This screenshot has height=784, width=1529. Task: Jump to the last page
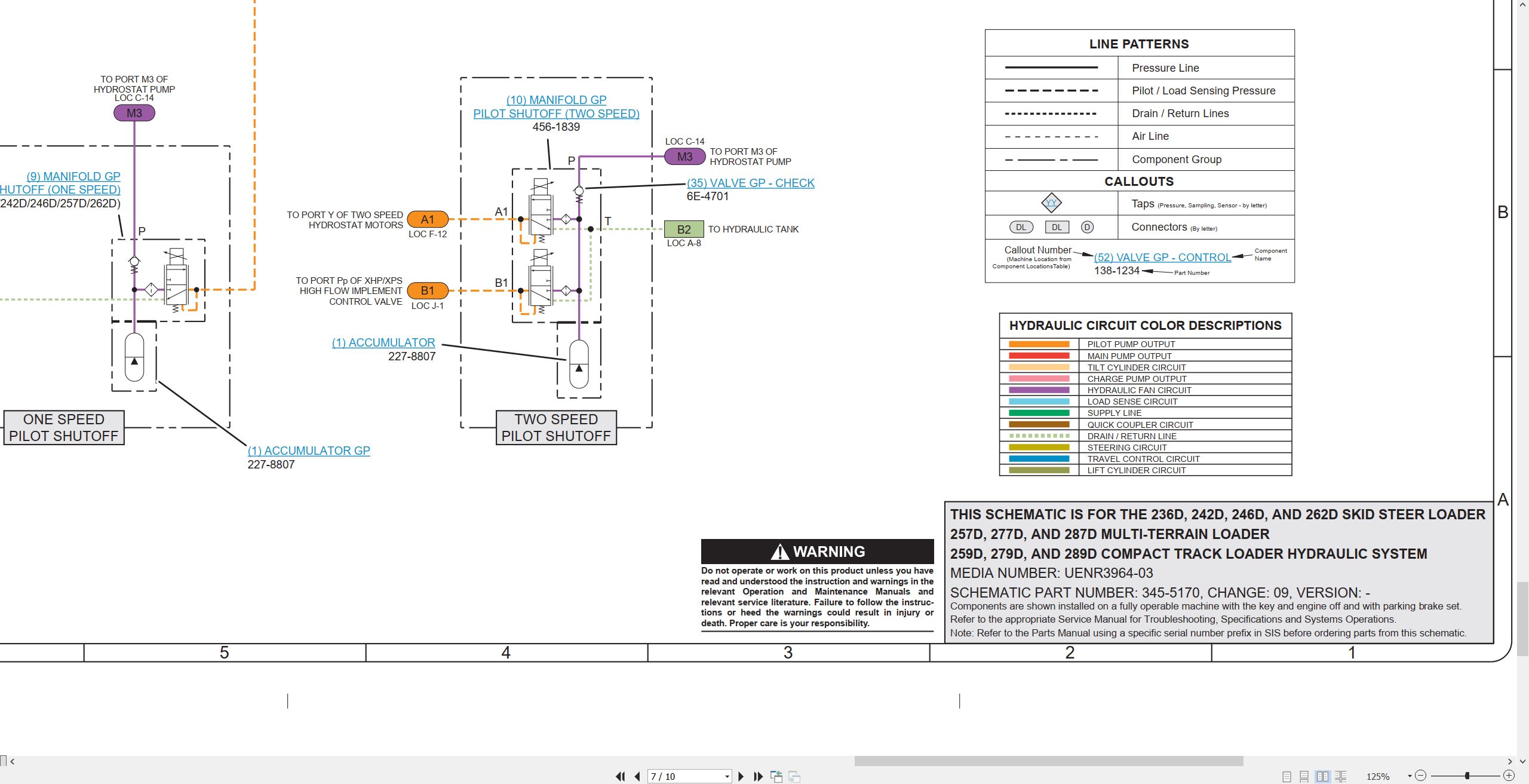759,776
